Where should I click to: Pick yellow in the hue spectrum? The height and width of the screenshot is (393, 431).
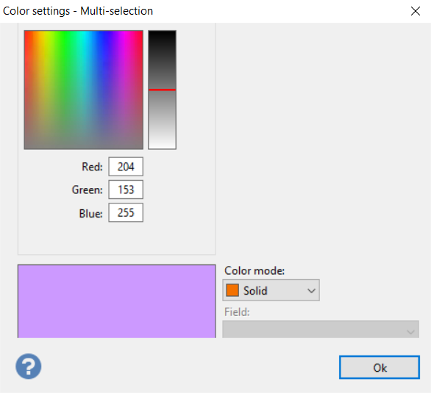click(44, 33)
